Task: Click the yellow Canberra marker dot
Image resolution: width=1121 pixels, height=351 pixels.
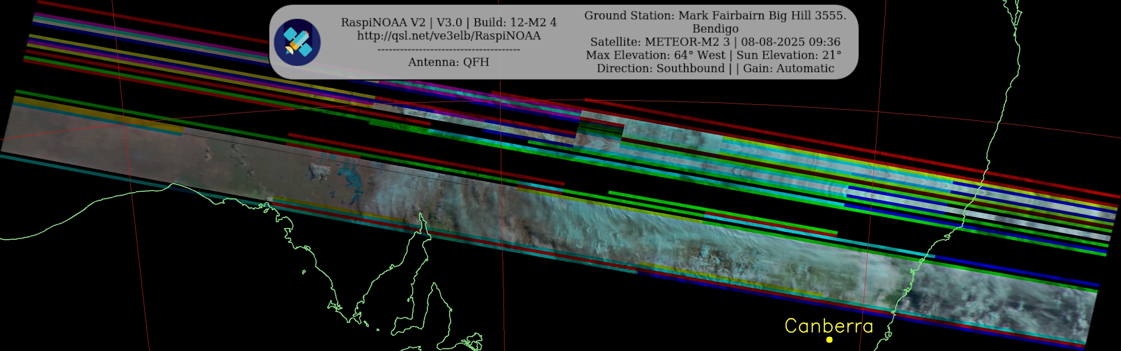Action: pyautogui.click(x=829, y=340)
